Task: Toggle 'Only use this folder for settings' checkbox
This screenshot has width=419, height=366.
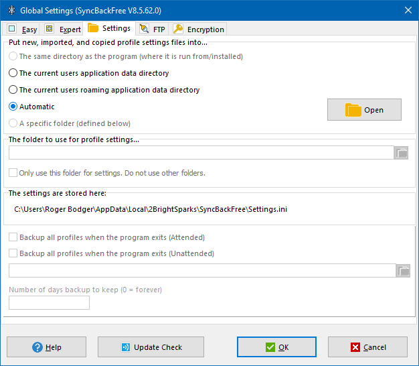Action: coord(13,173)
